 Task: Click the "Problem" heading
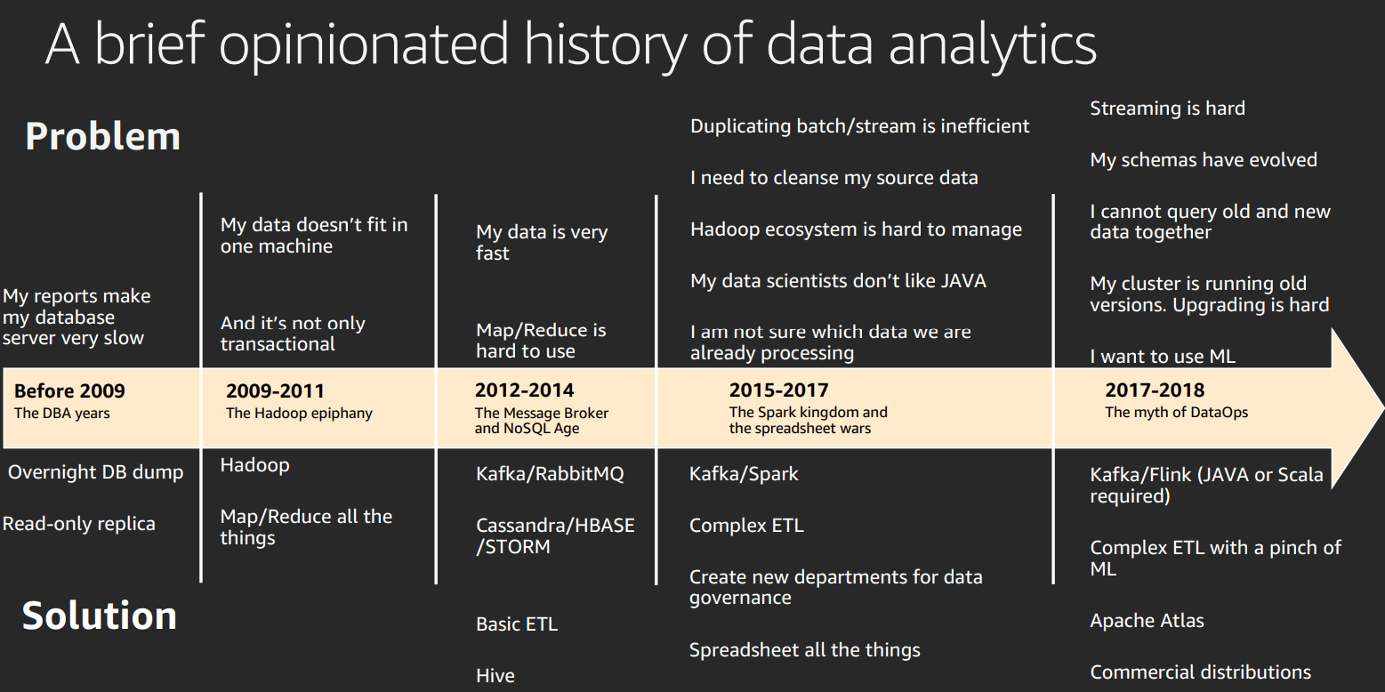102,136
